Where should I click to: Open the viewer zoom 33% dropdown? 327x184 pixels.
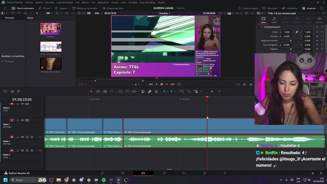point(98,13)
